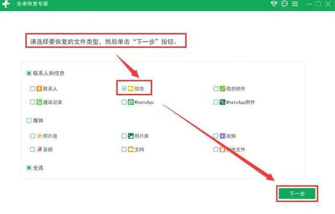Click the 安卓恢复专家 title text
Screen dimensions: 335x214
click(32, 4)
